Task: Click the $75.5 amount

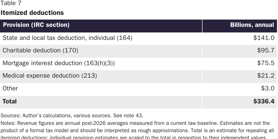Action: pyautogui.click(x=266, y=63)
